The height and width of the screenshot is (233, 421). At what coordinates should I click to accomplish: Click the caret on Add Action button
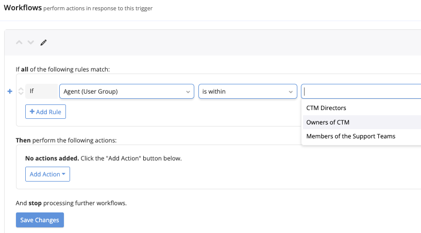63,174
